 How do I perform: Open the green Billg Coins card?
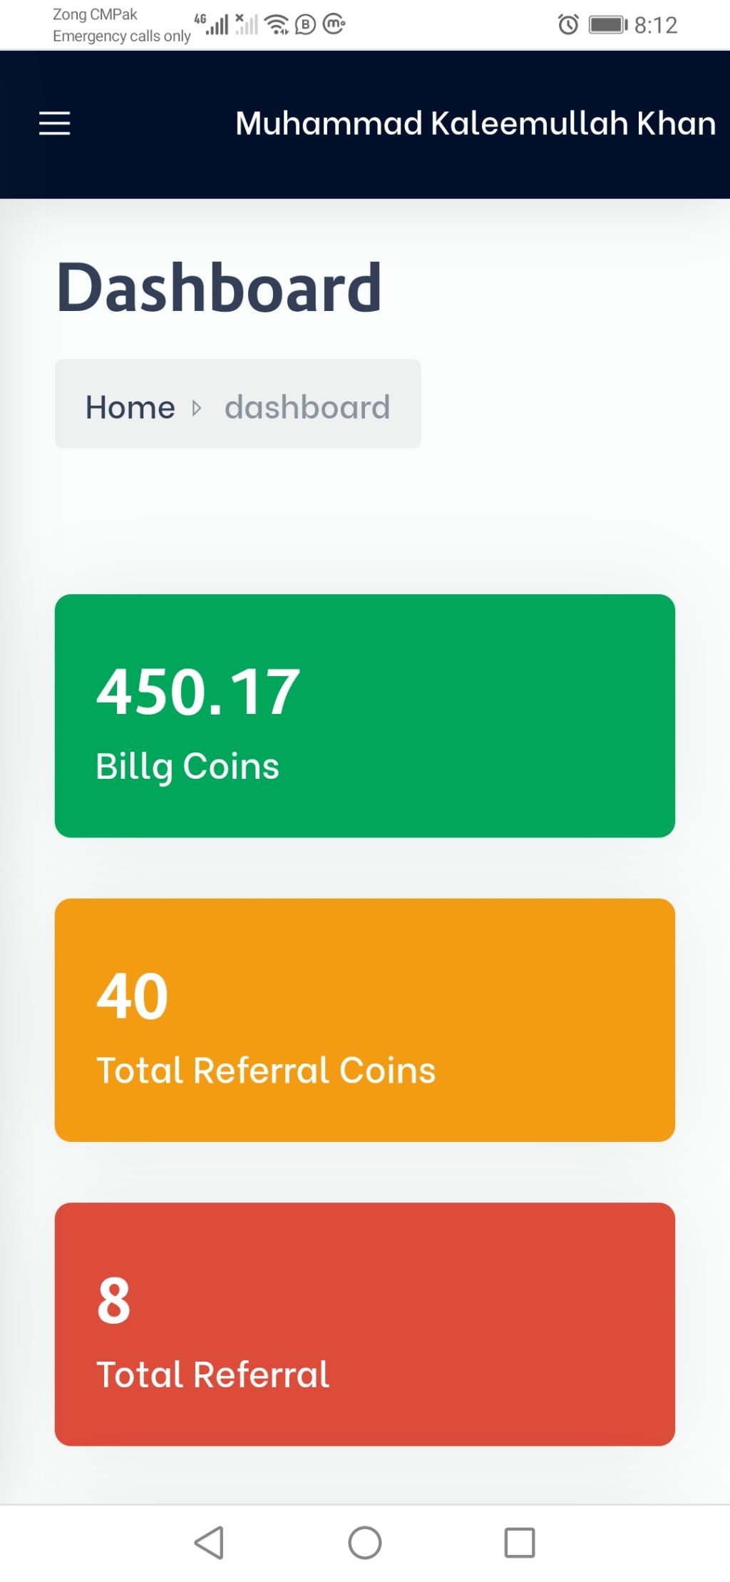click(x=365, y=715)
